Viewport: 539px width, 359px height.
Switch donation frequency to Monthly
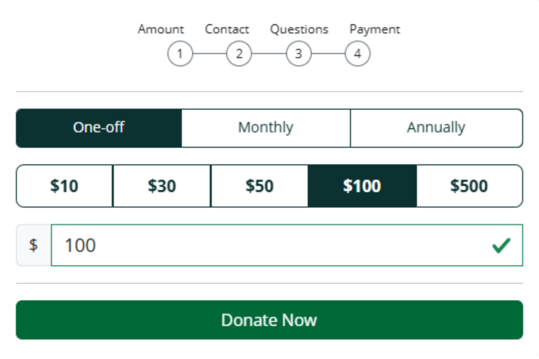265,127
